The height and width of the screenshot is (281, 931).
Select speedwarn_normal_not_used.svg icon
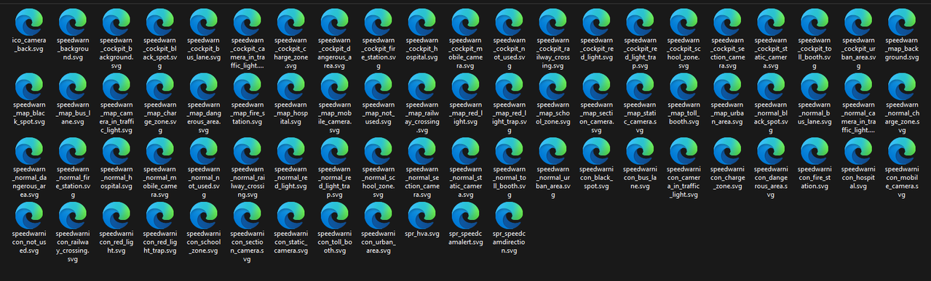(x=204, y=151)
